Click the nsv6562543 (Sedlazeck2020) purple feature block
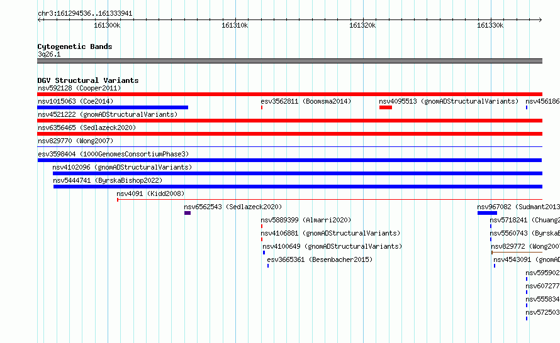The image size is (560, 343). tap(188, 213)
